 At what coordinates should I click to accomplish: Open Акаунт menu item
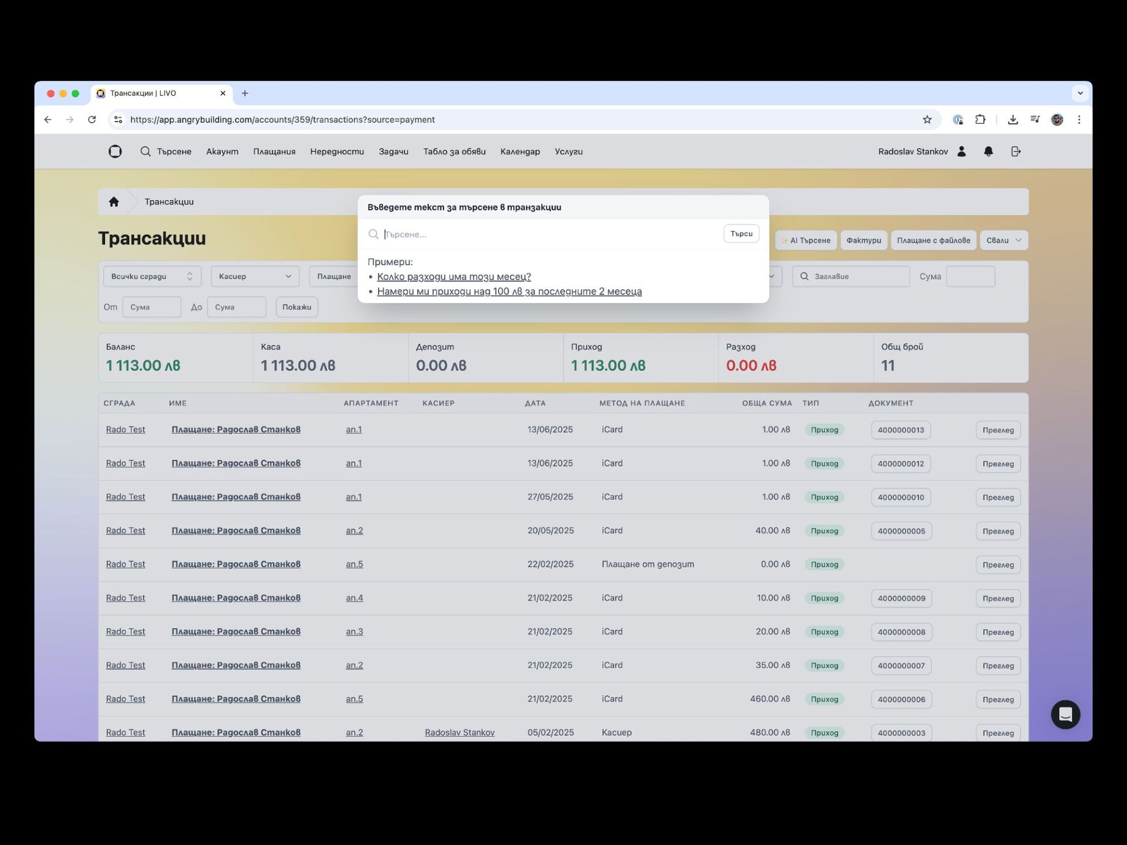222,151
